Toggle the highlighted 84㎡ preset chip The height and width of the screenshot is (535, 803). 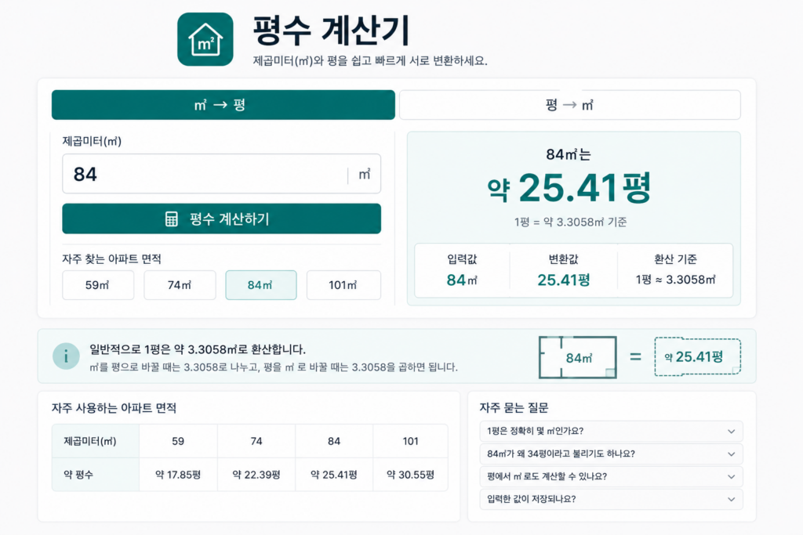[x=261, y=285]
